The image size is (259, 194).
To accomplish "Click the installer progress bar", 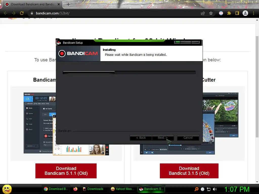I will point(129,72).
